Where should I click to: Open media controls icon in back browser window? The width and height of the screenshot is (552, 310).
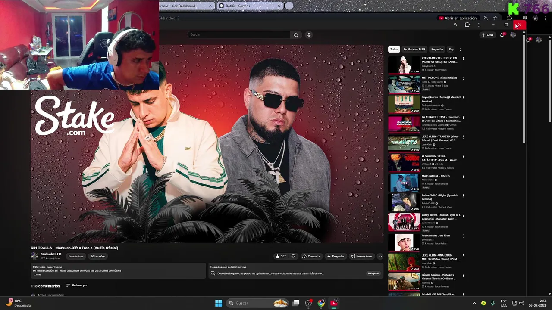pyautogui.click(x=525, y=18)
